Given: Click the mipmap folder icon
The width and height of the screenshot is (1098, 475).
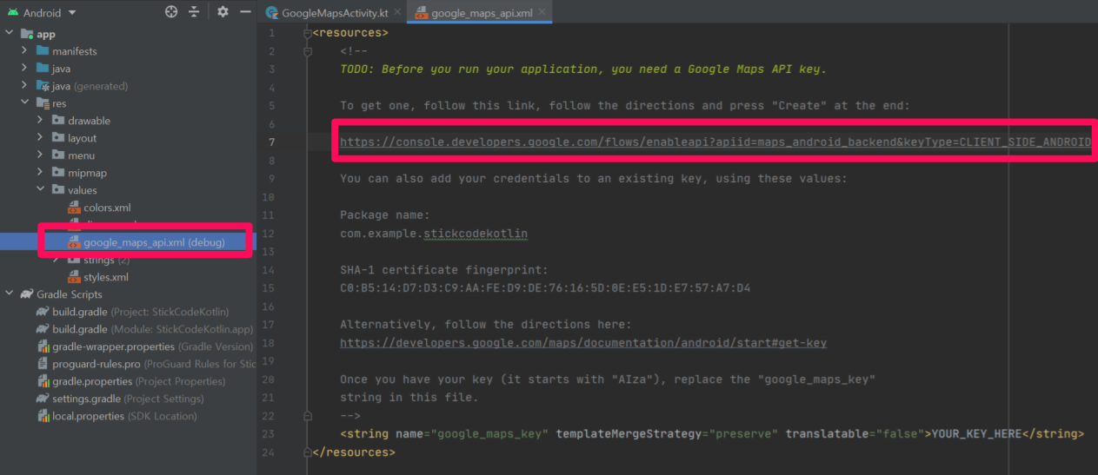Looking at the screenshot, I should coord(58,173).
